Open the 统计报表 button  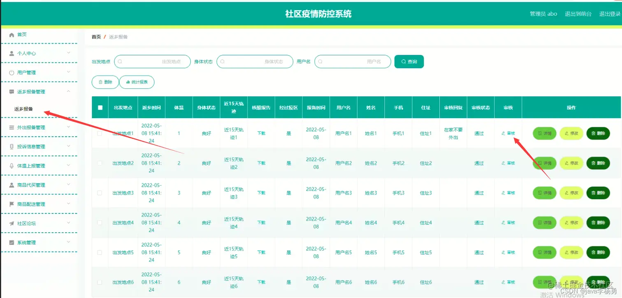[x=137, y=82]
